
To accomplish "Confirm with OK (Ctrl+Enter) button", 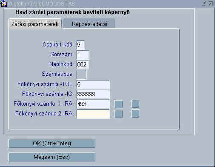I will 52,144.
